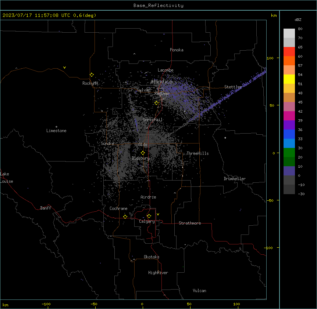This screenshot has height=309, width=317.
Task: Click the 30 dBZ green legend swatch
Action: [x=289, y=153]
